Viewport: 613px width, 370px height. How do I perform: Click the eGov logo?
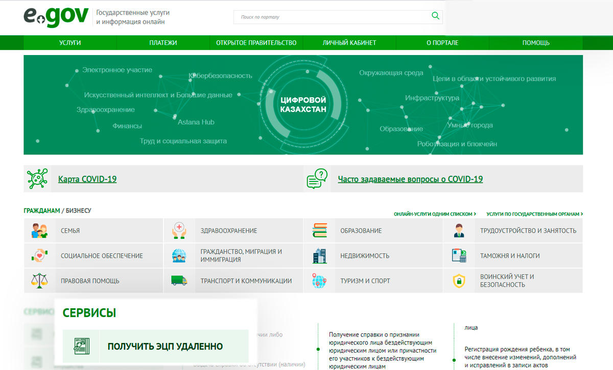[56, 17]
